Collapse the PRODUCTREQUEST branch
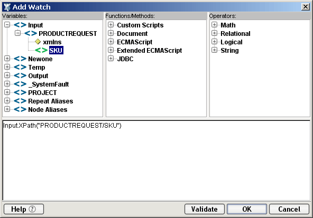Image resolution: width=313 pixels, height=218 pixels. click(x=18, y=33)
